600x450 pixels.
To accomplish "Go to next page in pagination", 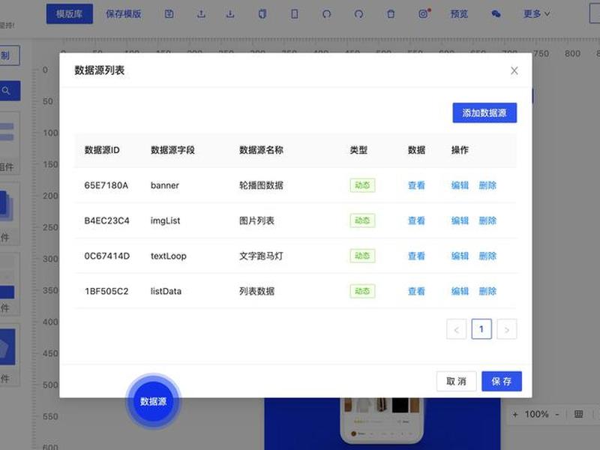I will coord(507,329).
